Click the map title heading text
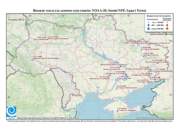 pos(89,11)
